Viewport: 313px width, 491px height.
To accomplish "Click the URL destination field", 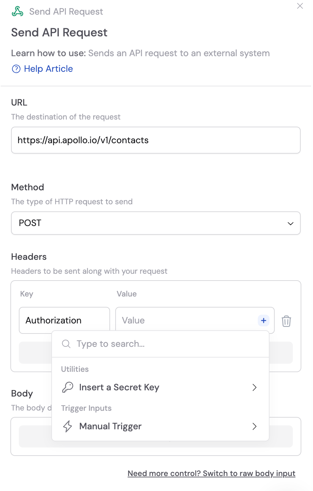I will (x=156, y=140).
